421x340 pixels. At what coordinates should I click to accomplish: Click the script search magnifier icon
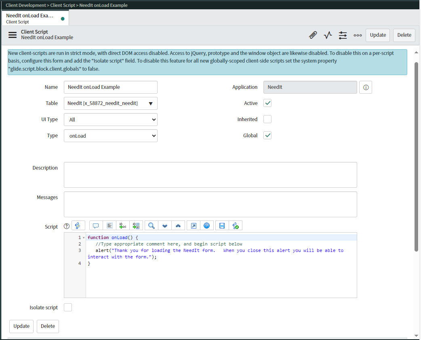pyautogui.click(x=152, y=226)
